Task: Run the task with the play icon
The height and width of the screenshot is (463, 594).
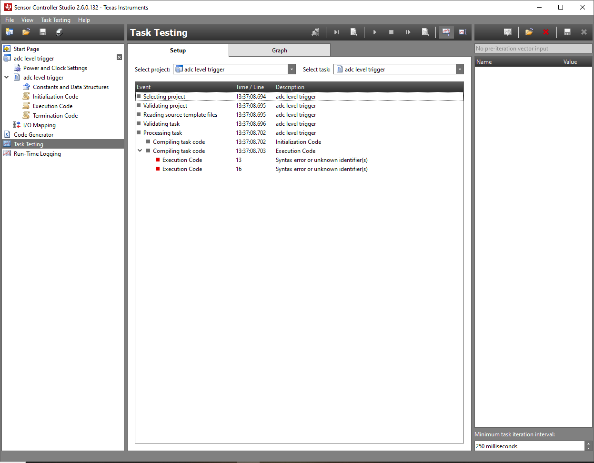Action: pos(375,32)
